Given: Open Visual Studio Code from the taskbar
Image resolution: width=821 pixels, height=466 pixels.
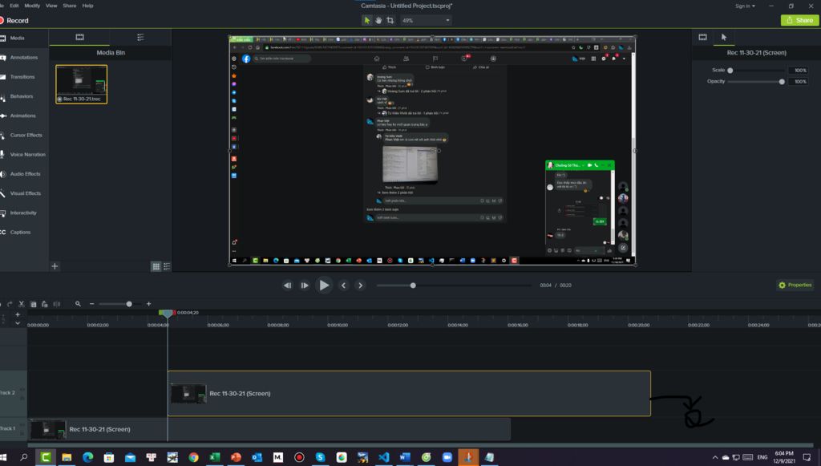Looking at the screenshot, I should coord(384,457).
